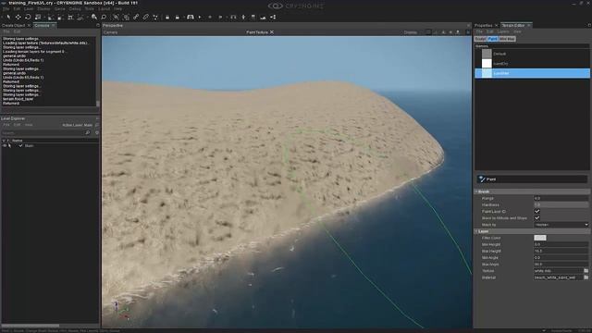This screenshot has width=592, height=333.
Task: Click the headphones audio icon in toolbar
Action: (233, 17)
